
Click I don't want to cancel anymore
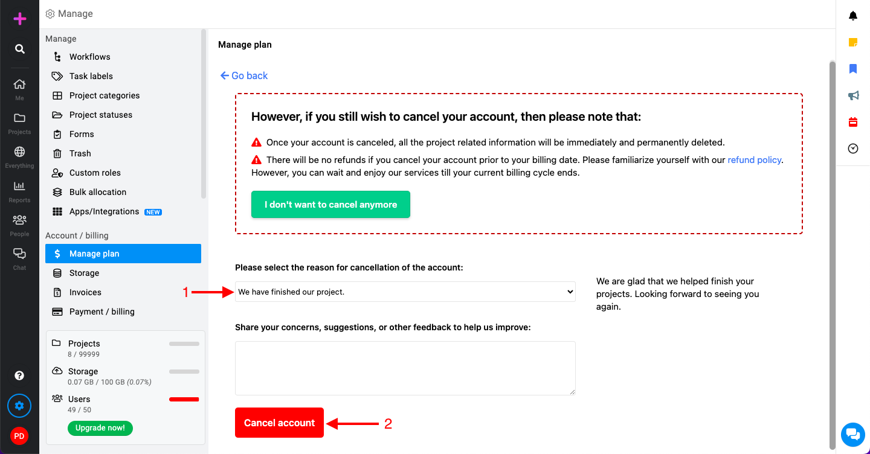coord(330,205)
